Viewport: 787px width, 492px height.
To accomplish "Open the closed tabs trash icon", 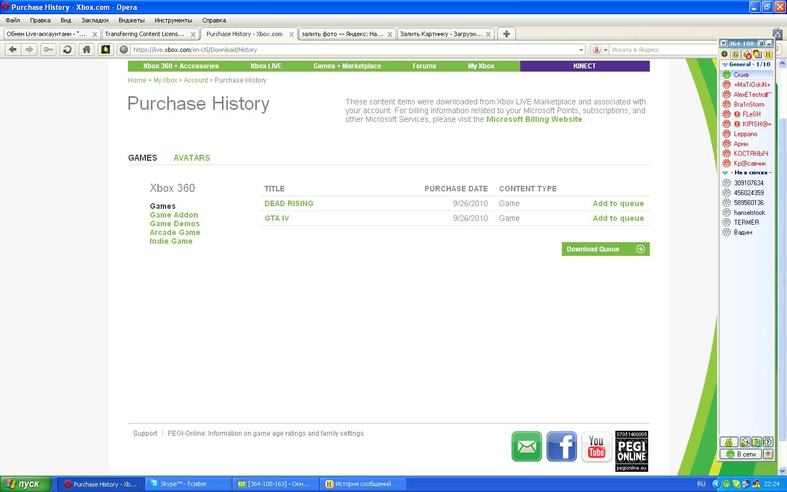I will pos(778,34).
